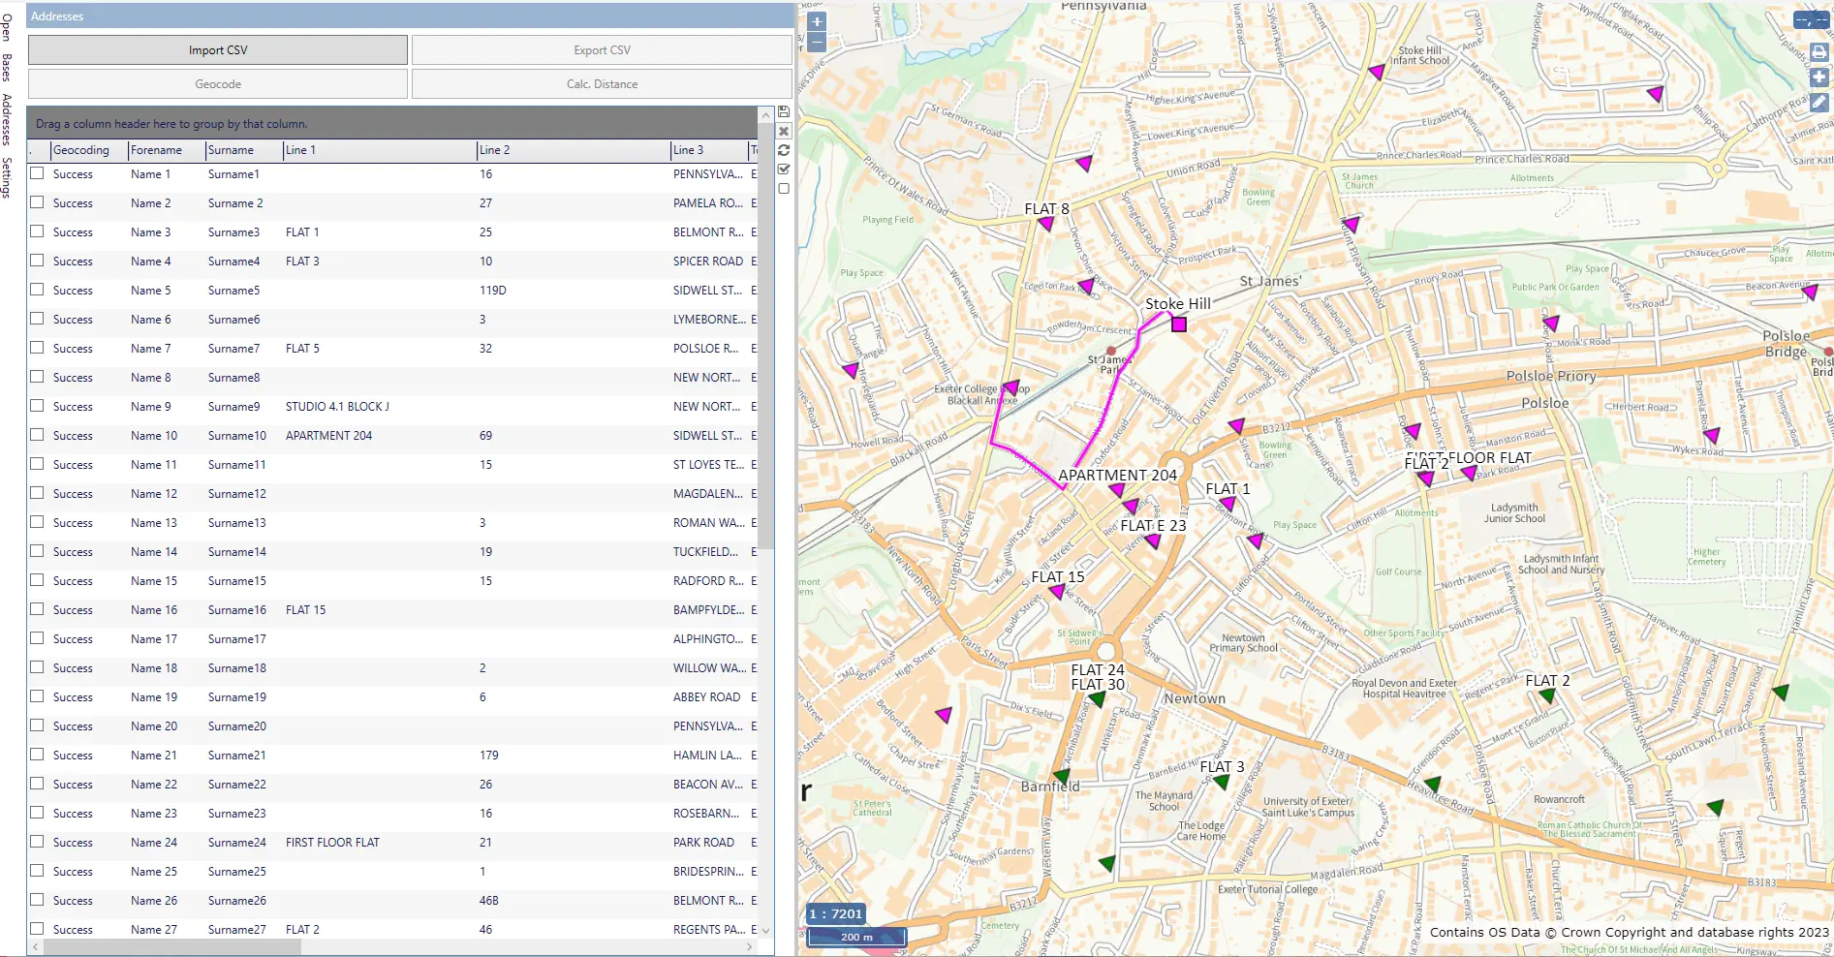Open the Bases side tab

(x=7, y=68)
